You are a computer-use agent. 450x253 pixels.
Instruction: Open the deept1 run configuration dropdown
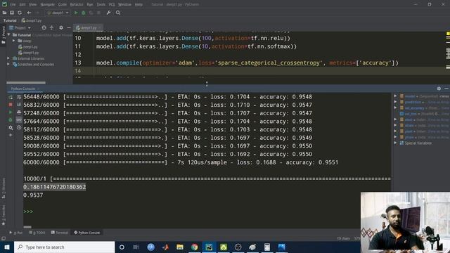click(58, 13)
